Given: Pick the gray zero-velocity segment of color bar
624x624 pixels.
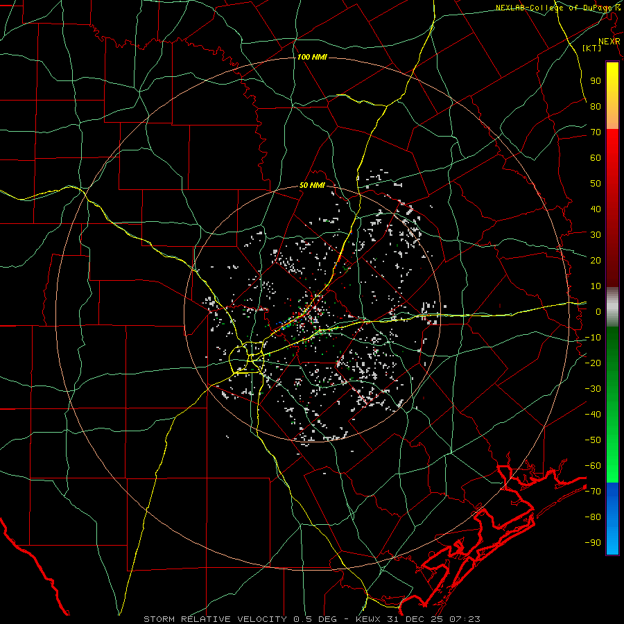Looking at the screenshot, I should click(612, 307).
